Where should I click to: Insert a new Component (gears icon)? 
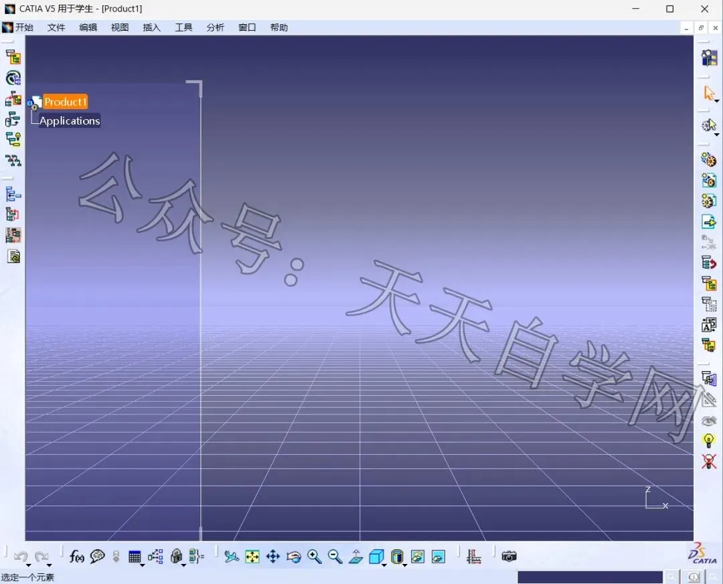pos(709,159)
